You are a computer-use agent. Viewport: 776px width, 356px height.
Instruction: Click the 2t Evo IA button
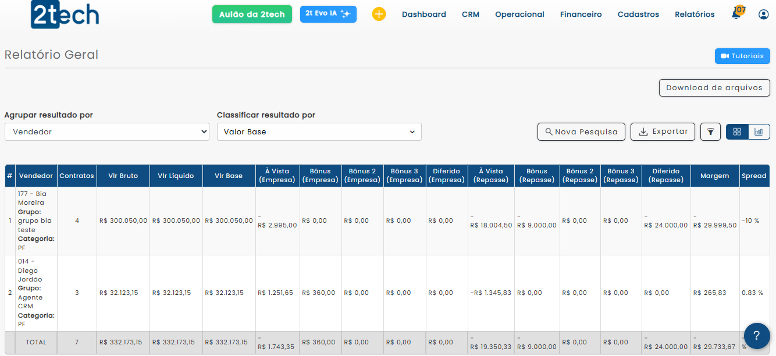328,14
